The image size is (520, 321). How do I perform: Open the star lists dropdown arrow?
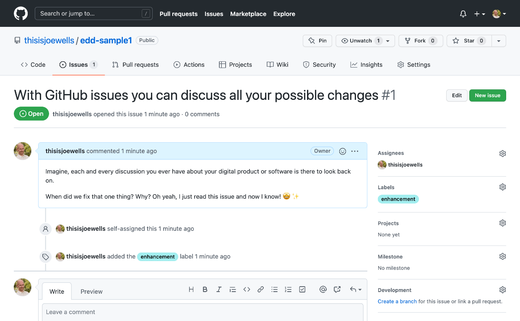coord(499,41)
